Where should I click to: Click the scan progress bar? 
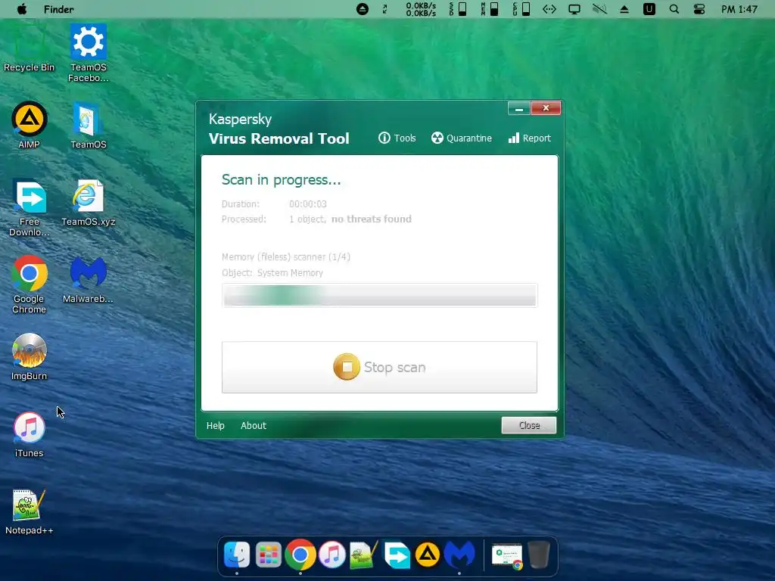pyautogui.click(x=380, y=296)
